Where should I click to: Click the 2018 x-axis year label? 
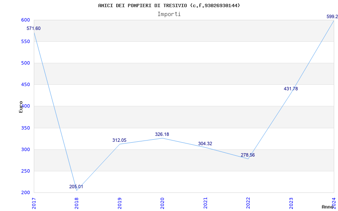click(x=76, y=203)
